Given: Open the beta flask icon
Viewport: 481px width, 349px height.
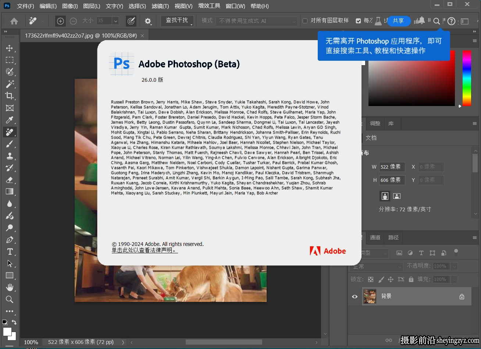Looking at the screenshot, I should pos(378,21).
